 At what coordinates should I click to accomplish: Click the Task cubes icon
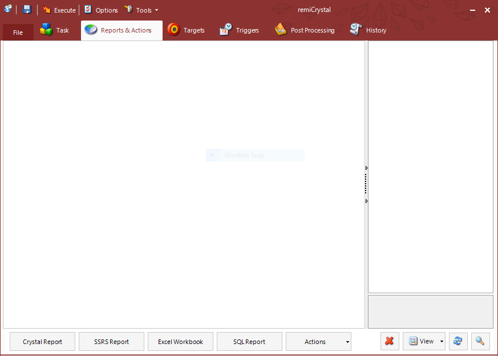(x=46, y=30)
